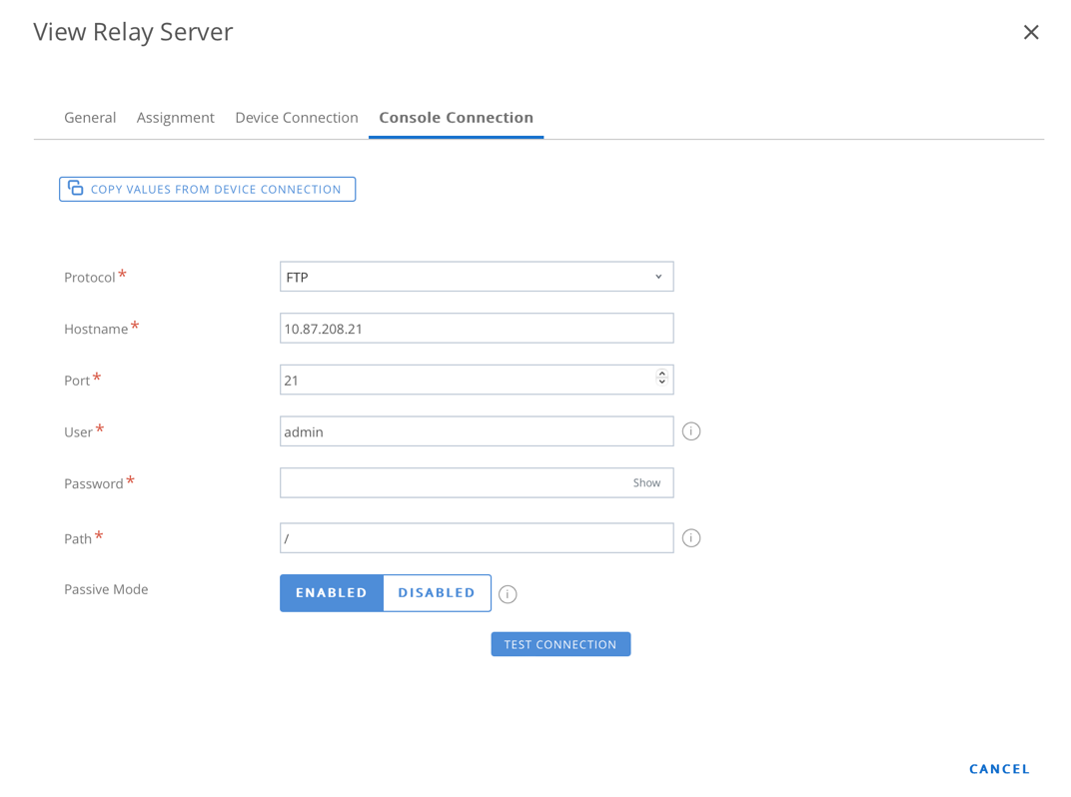Click the info icon beside Path field
1071x797 pixels.
690,538
